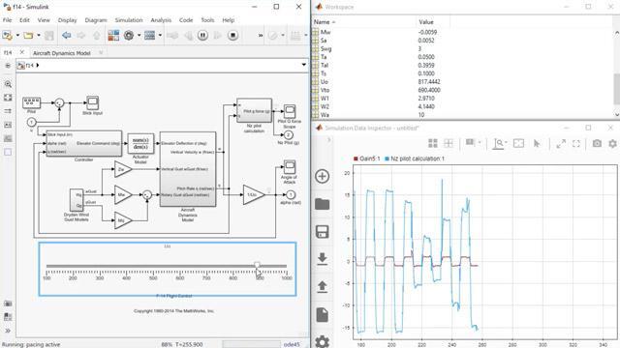This screenshot has width=620, height=348.
Task: Expand the f14 breadcrumb arrow
Action: [x=38, y=66]
